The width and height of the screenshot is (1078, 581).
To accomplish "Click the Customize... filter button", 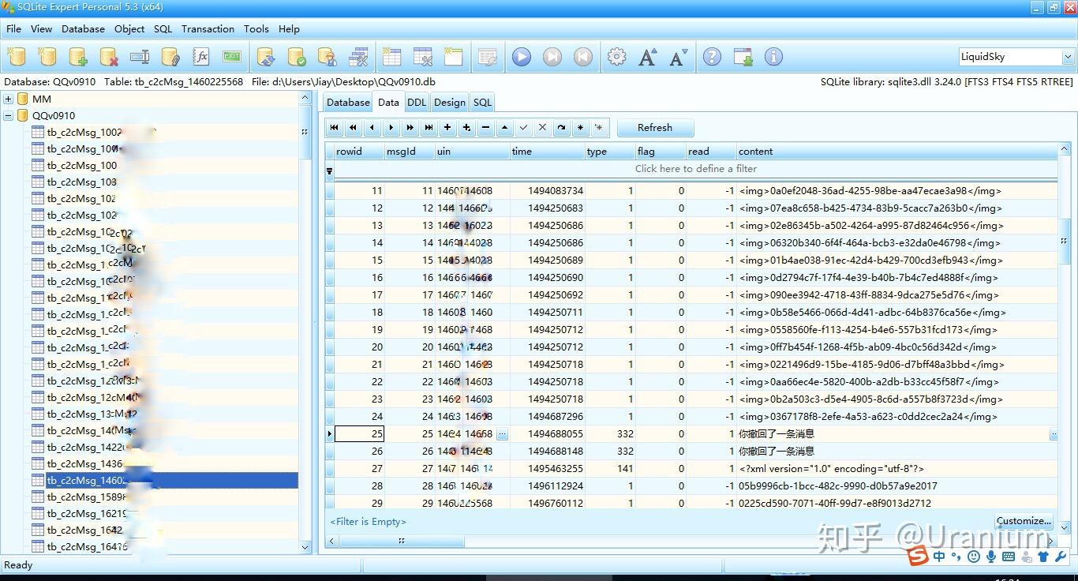I will (x=1024, y=521).
